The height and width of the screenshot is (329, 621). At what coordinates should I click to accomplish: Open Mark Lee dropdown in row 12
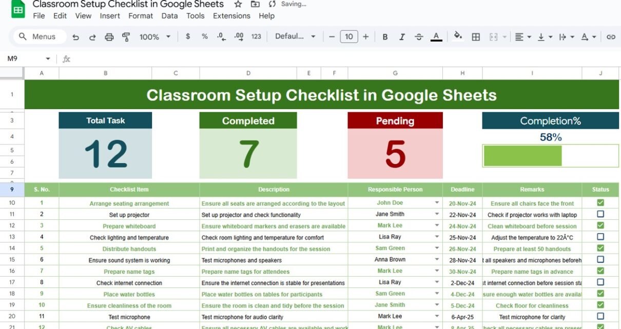point(437,225)
